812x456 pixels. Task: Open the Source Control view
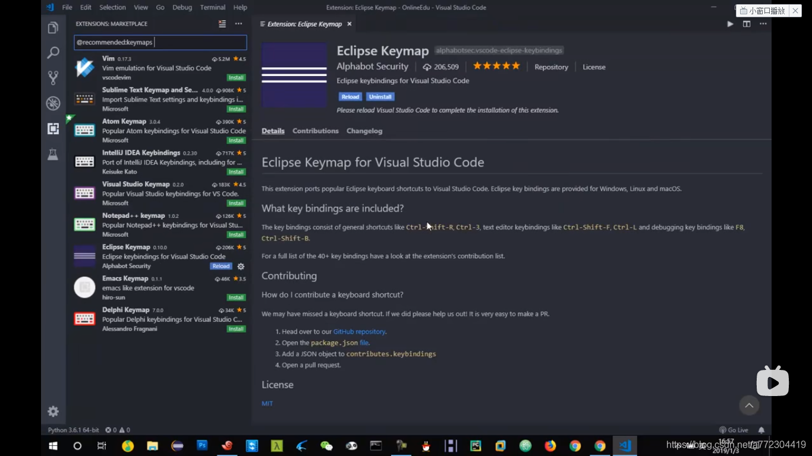coord(53,78)
